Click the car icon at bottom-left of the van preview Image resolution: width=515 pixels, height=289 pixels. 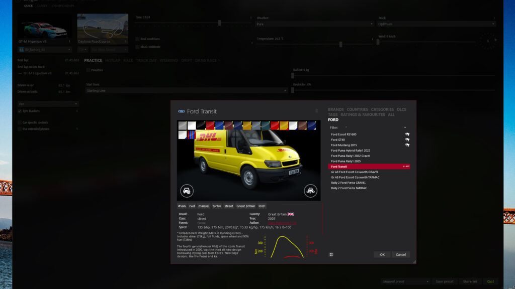click(187, 191)
